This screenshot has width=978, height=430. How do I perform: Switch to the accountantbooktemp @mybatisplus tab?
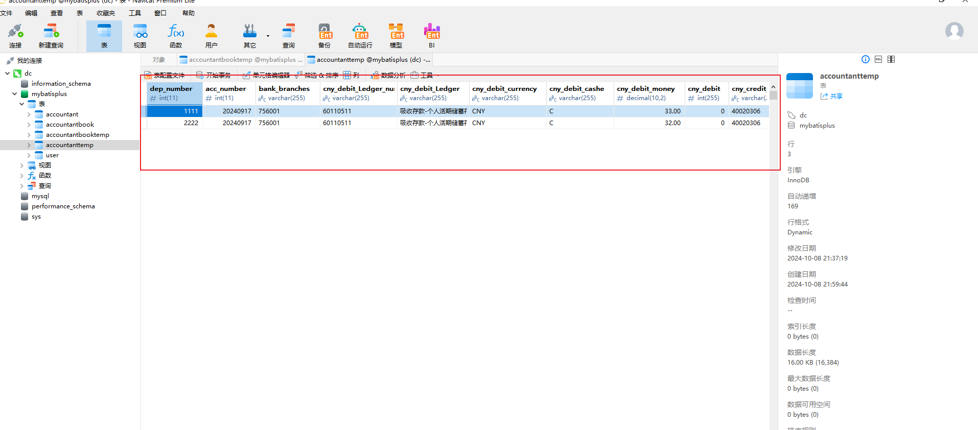pyautogui.click(x=241, y=60)
